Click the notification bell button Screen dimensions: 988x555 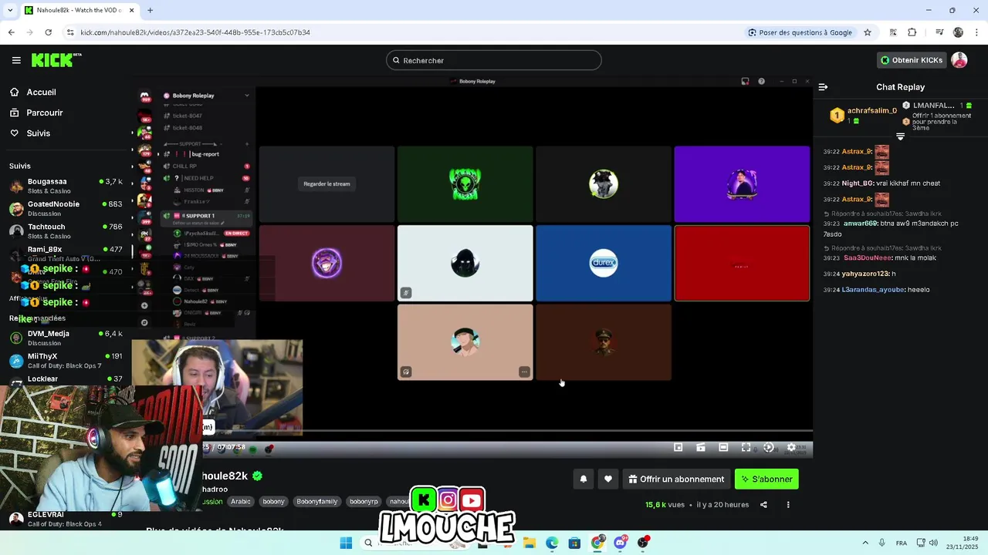click(584, 479)
